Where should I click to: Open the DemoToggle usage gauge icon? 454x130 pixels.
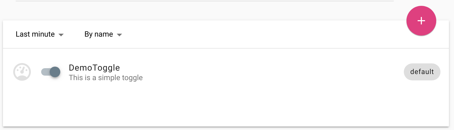(x=22, y=72)
